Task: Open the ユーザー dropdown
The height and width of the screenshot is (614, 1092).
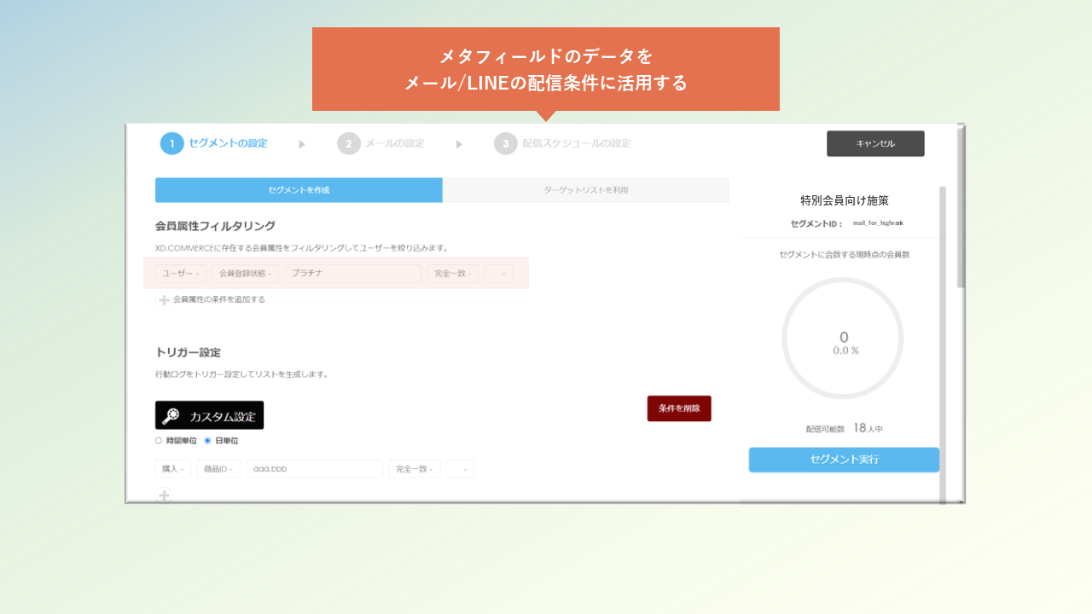Action: point(181,274)
